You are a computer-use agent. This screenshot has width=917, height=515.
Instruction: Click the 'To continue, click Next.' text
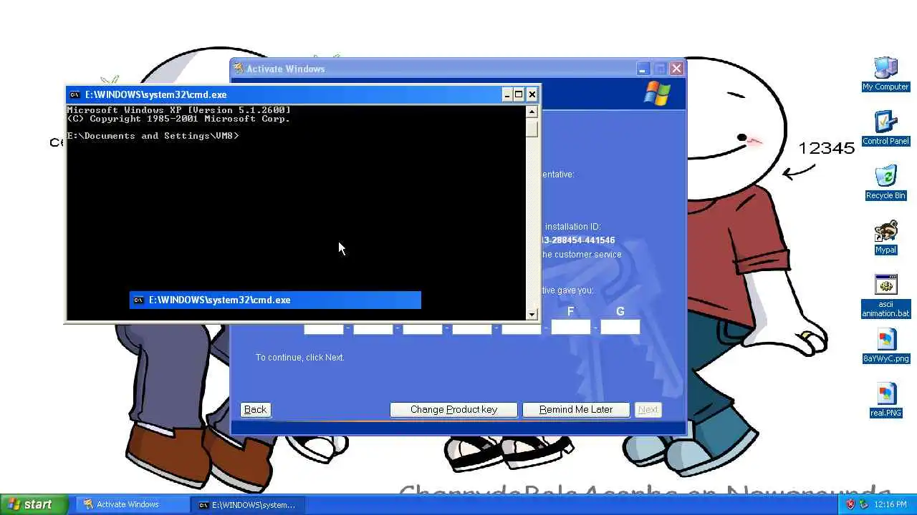pos(300,357)
